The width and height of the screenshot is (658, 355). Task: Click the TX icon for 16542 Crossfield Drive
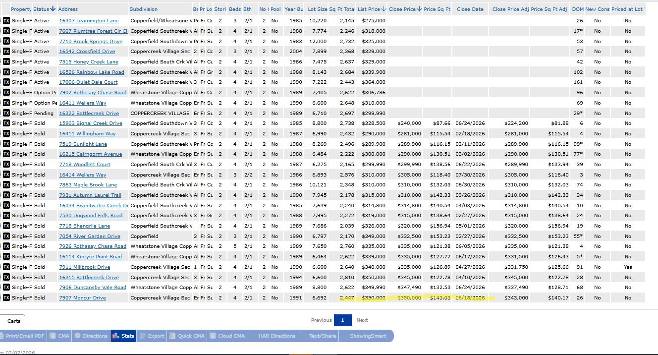coord(6,51)
